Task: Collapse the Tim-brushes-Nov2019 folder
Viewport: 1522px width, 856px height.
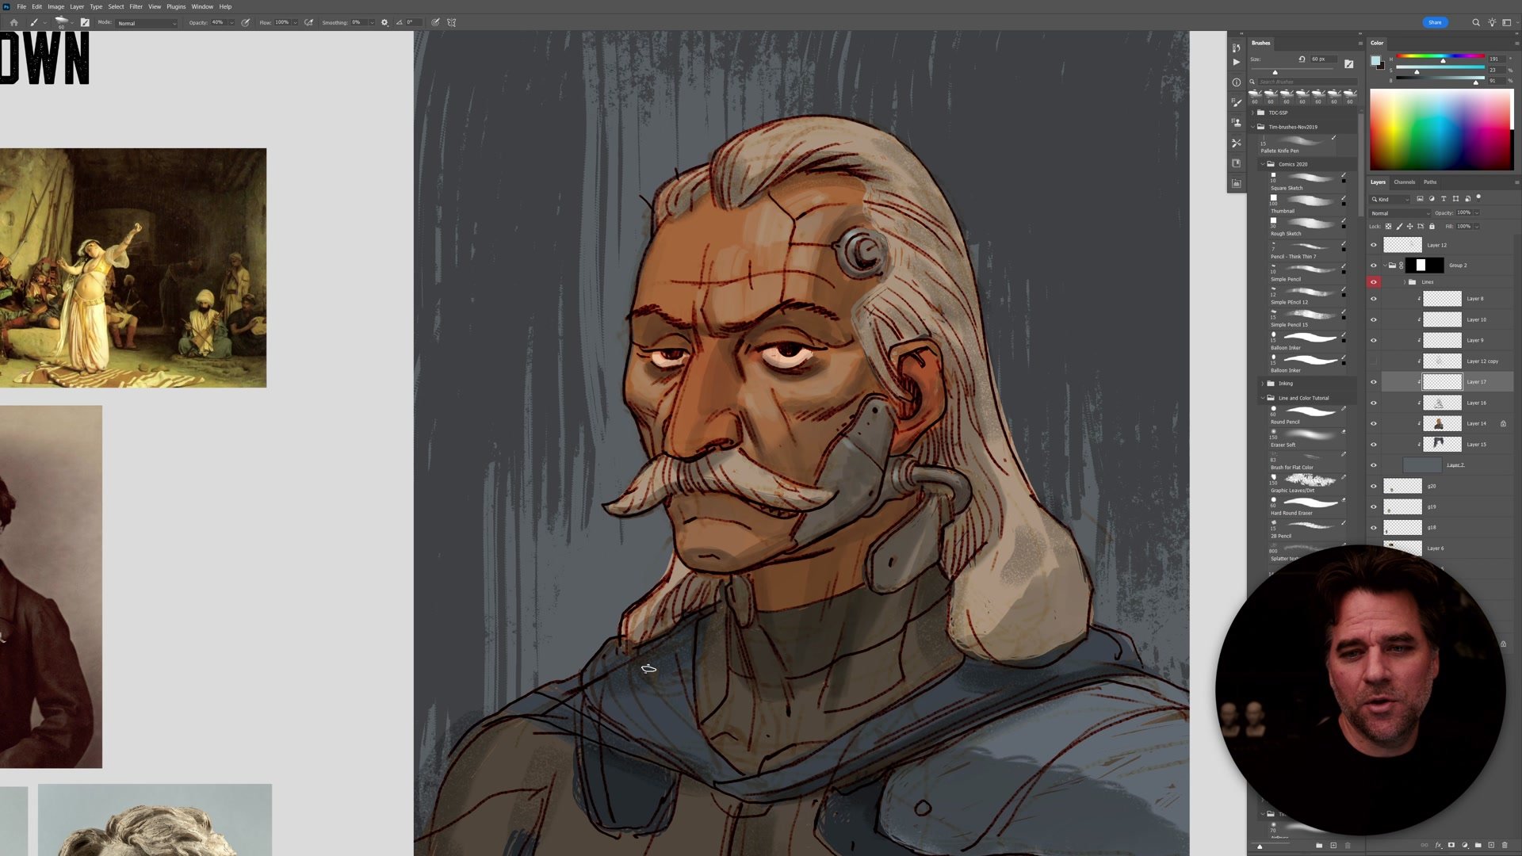Action: (x=1253, y=127)
